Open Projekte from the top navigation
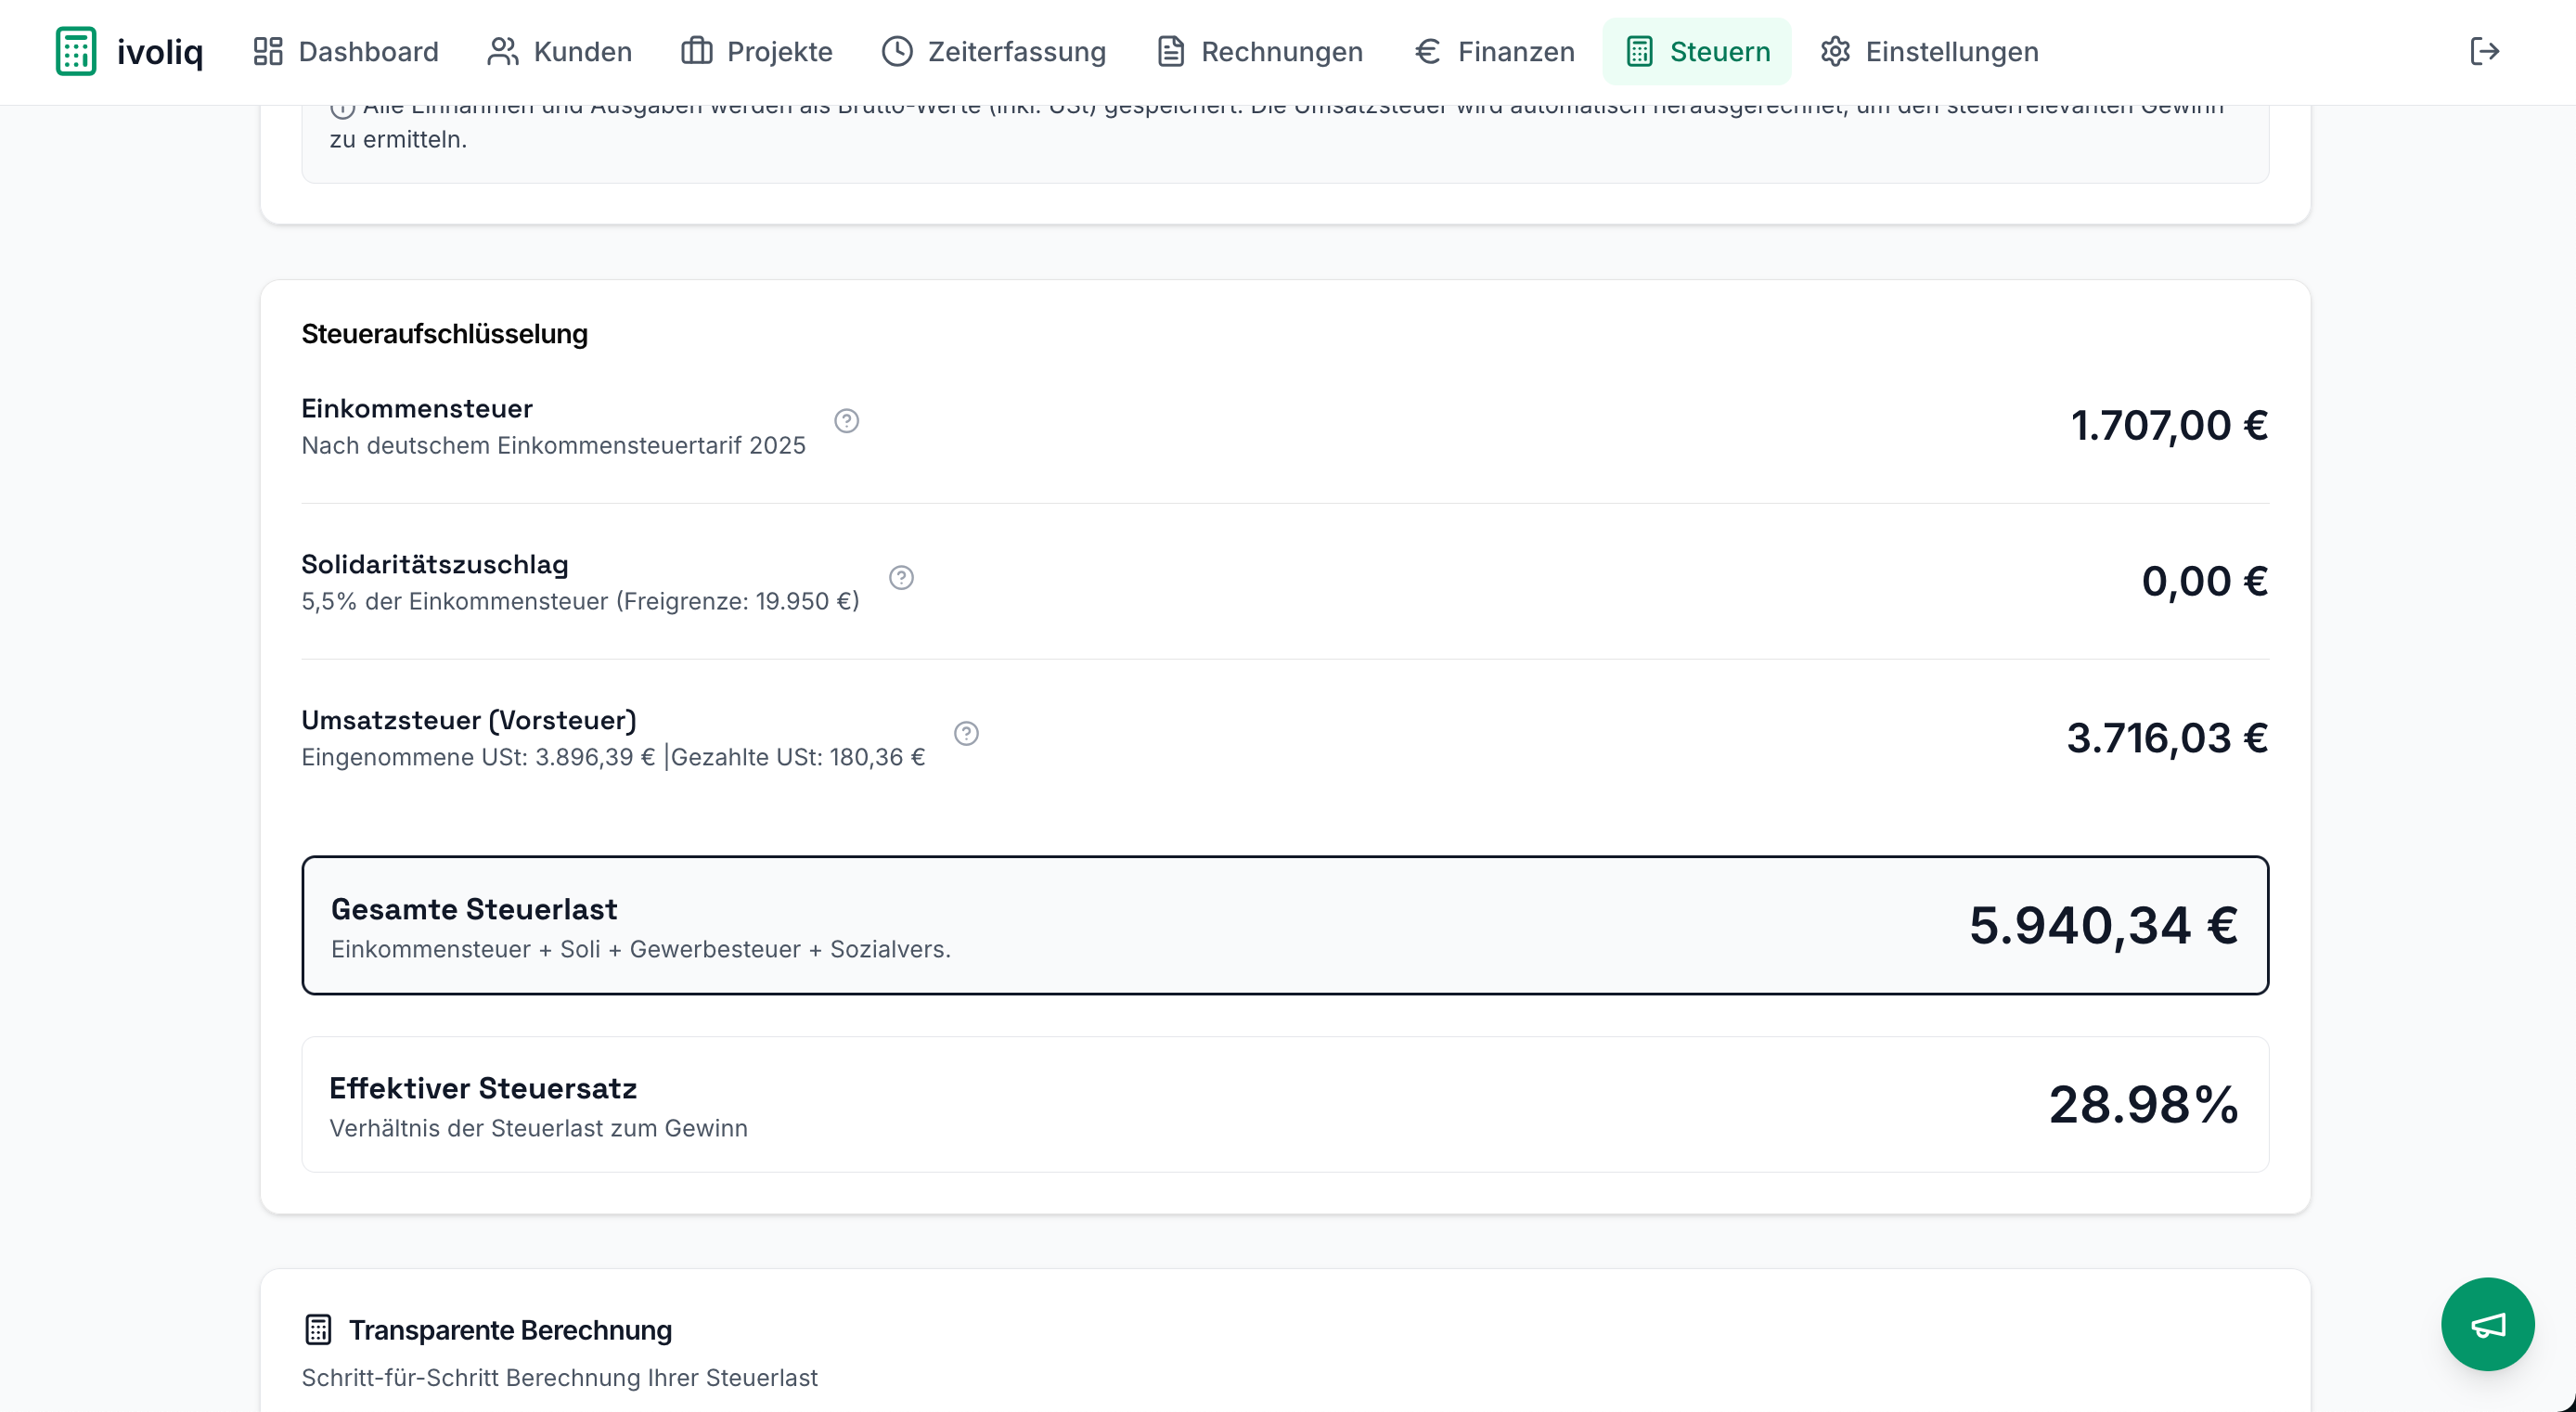Viewport: 2576px width, 1412px height. coord(756,51)
